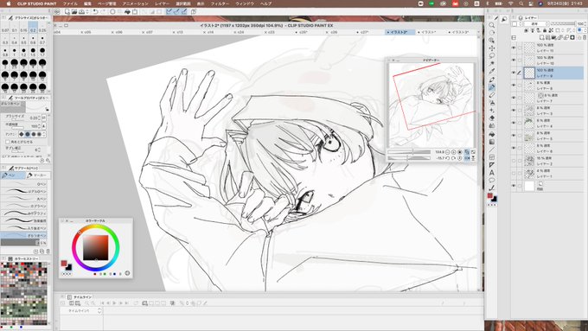This screenshot has height=331, width=588.
Task: Switch to the マーカー sub tool tab
Action: point(38,175)
